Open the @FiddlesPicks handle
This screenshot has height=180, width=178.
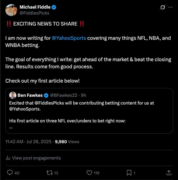[x=34, y=13]
